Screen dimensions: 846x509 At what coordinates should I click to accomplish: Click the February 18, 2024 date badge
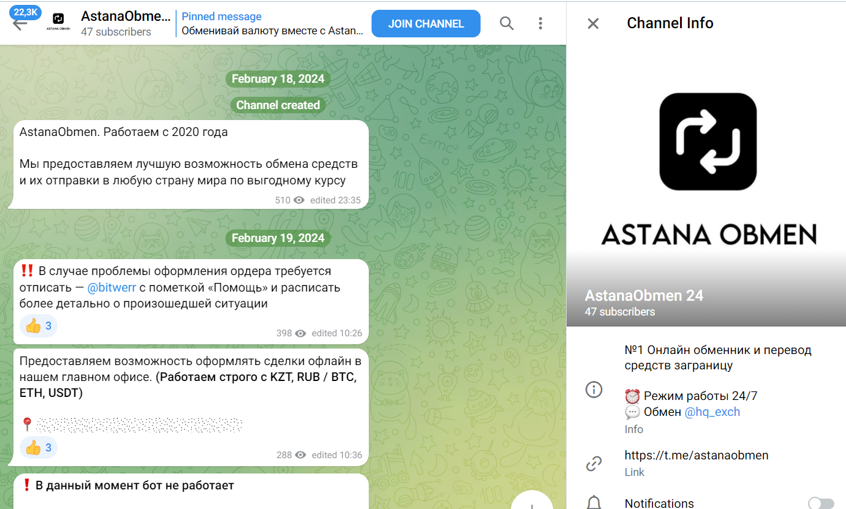pos(278,79)
